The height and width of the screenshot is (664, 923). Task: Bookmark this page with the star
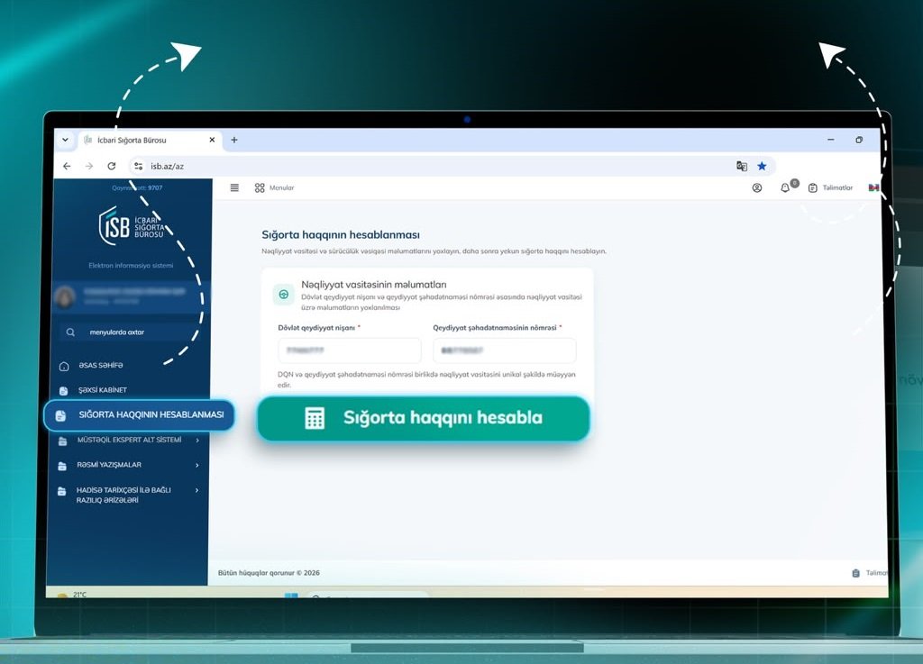click(762, 167)
